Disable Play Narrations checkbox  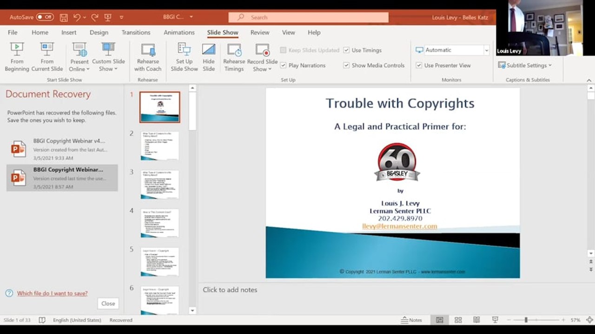[283, 65]
